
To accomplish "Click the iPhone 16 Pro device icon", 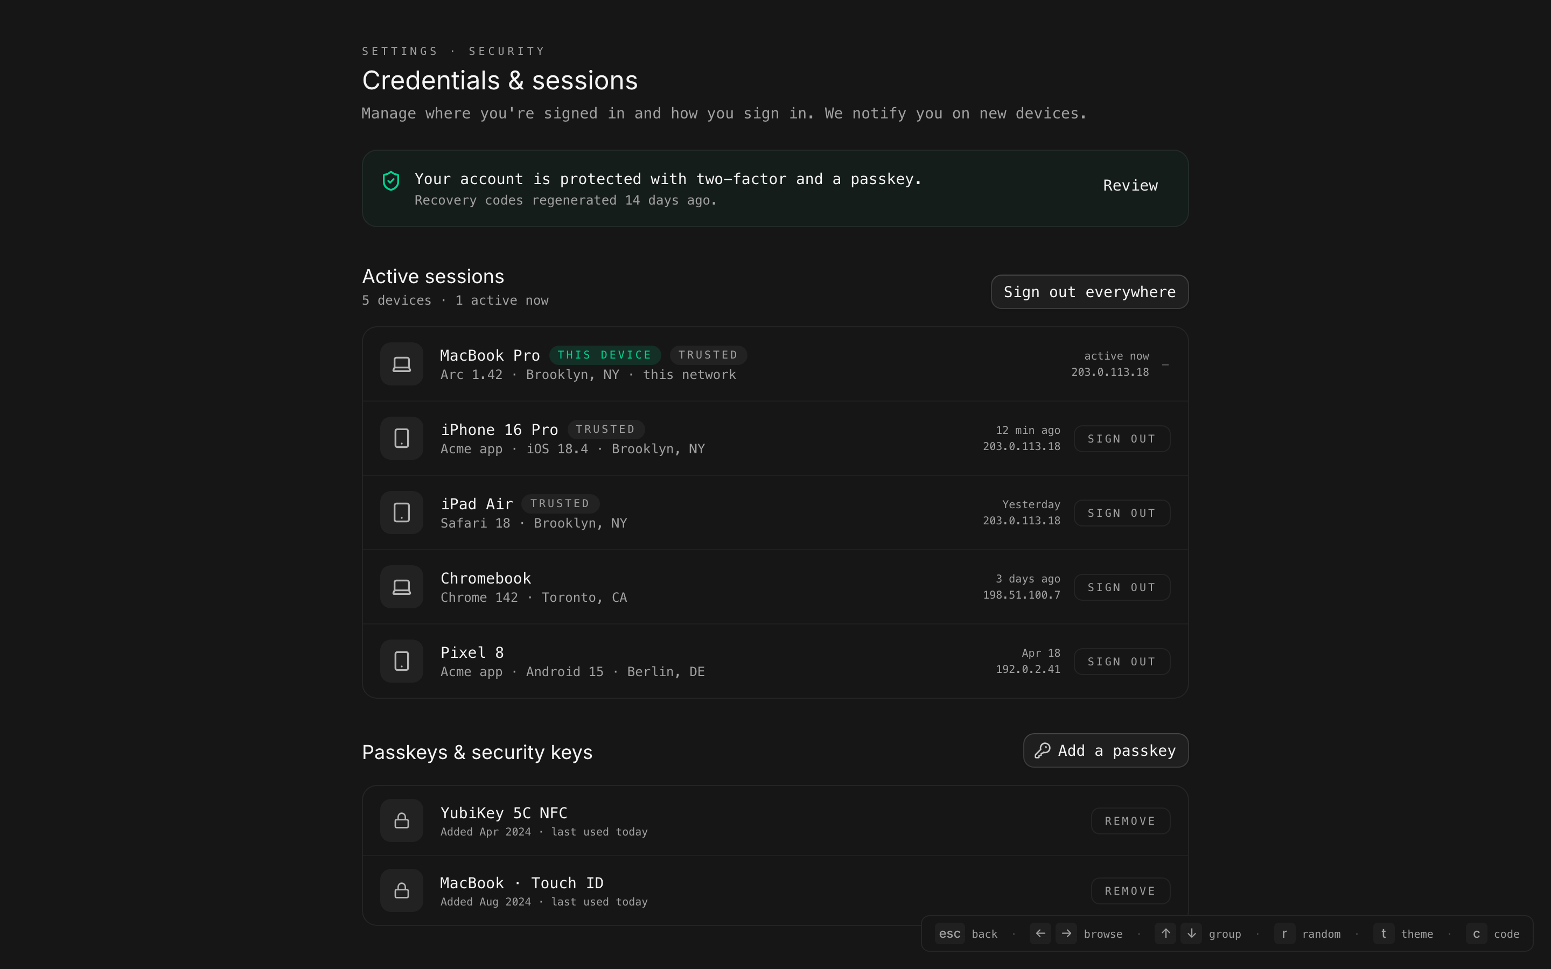I will point(401,438).
